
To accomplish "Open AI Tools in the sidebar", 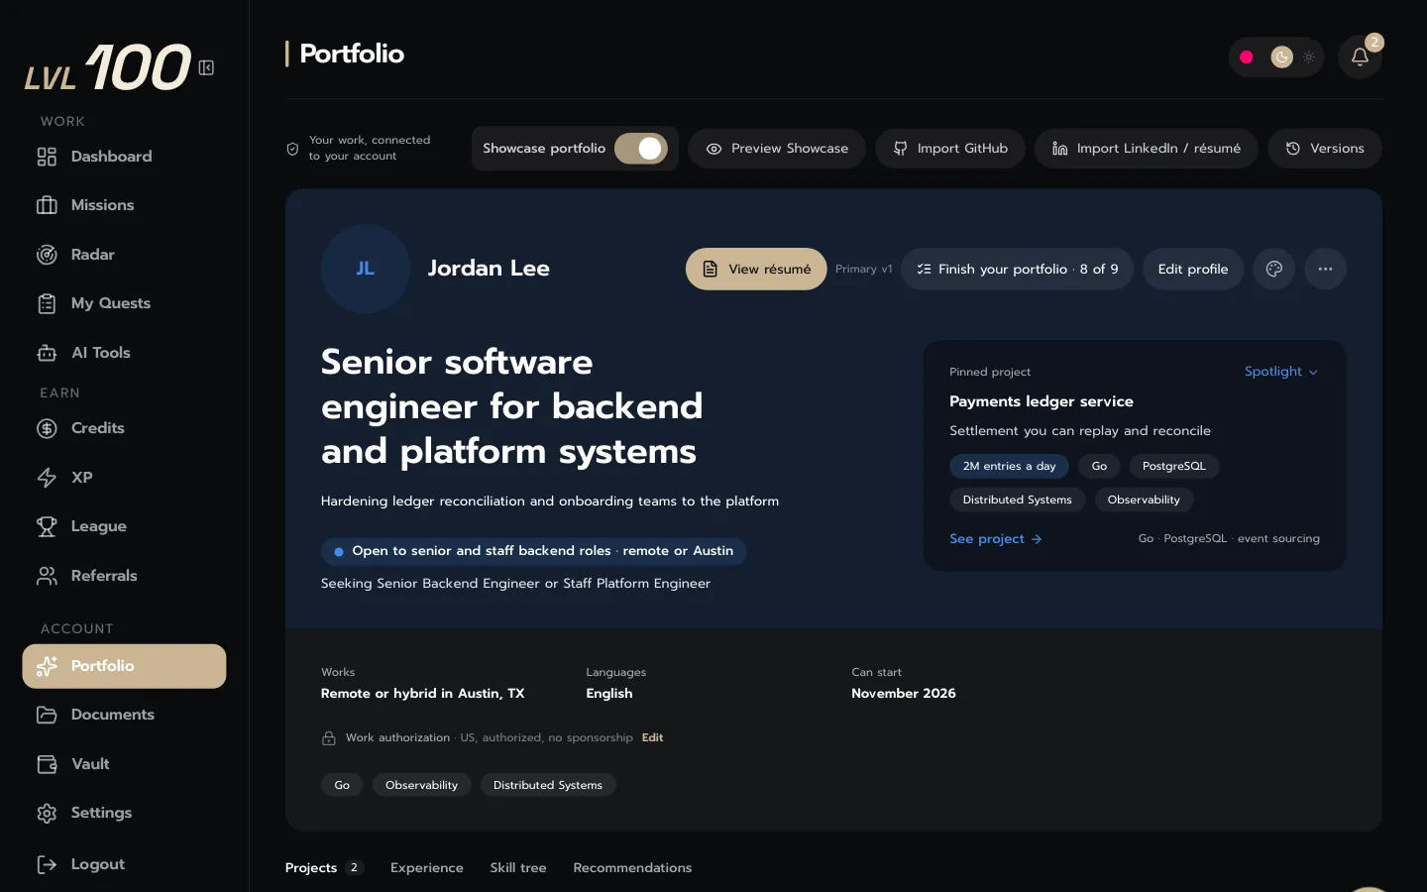I will (124, 353).
